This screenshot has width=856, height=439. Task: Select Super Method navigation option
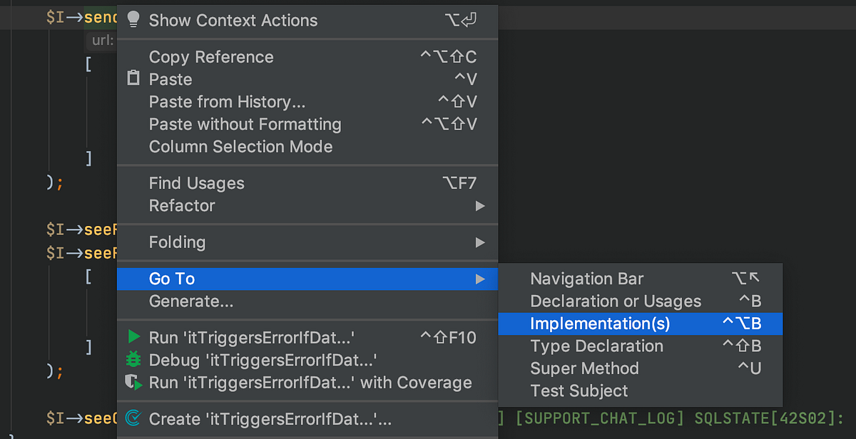tap(584, 368)
